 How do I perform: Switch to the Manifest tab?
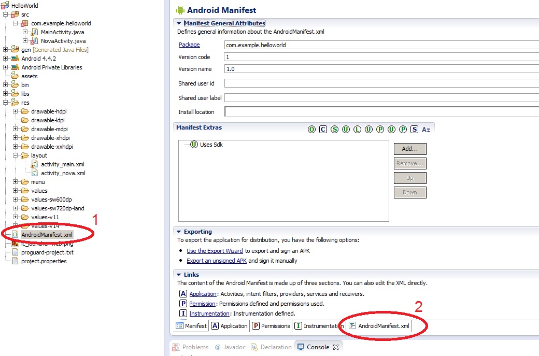(x=191, y=326)
